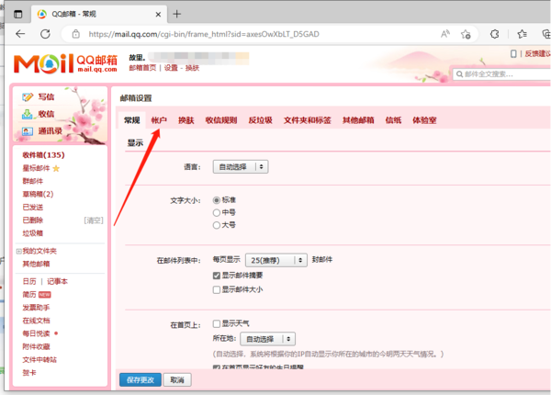Open 草稿箱(2) folder
The height and width of the screenshot is (395, 551).
[38, 195]
